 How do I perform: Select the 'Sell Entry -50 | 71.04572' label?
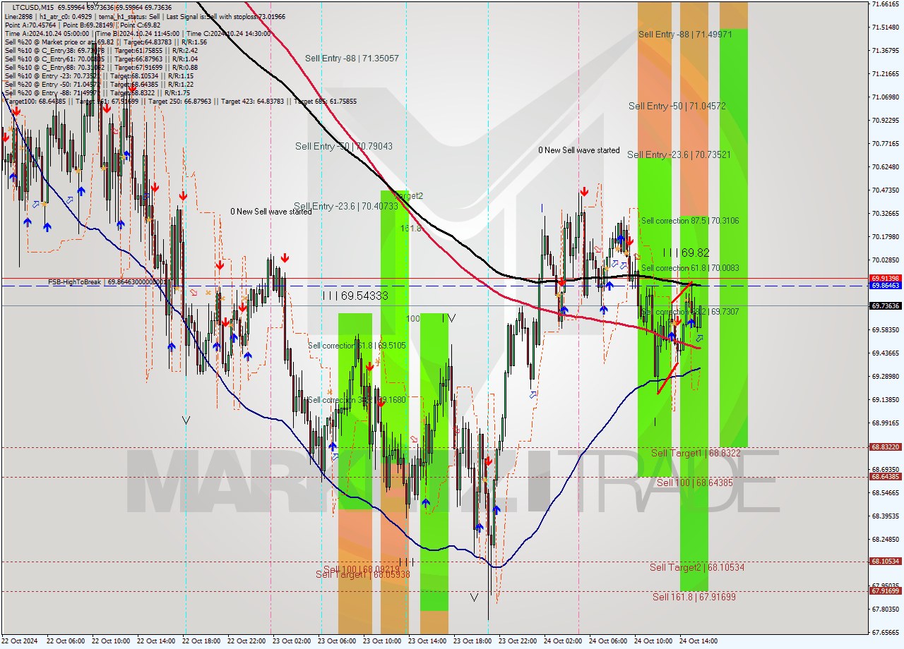[x=677, y=106]
